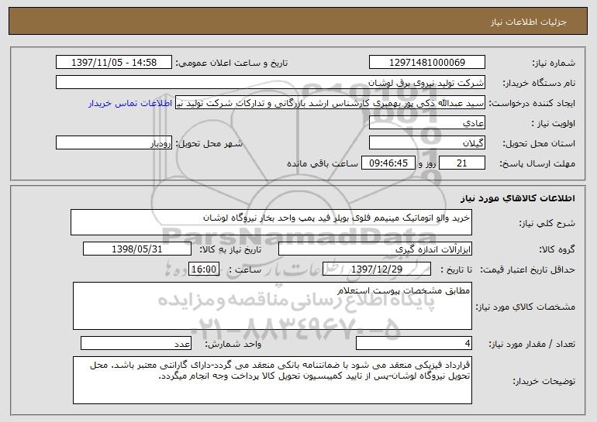This screenshot has height=422, width=597.
Task: Click the ساعت باقی مانده text
Action: (322, 163)
